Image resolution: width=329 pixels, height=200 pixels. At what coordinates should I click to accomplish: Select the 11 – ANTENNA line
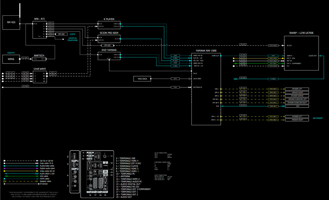tap(123, 176)
